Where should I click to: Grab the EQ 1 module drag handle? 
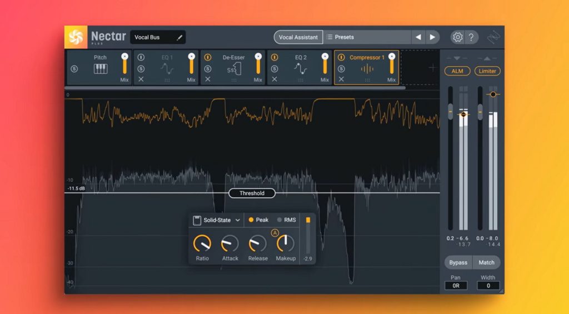coord(167,80)
